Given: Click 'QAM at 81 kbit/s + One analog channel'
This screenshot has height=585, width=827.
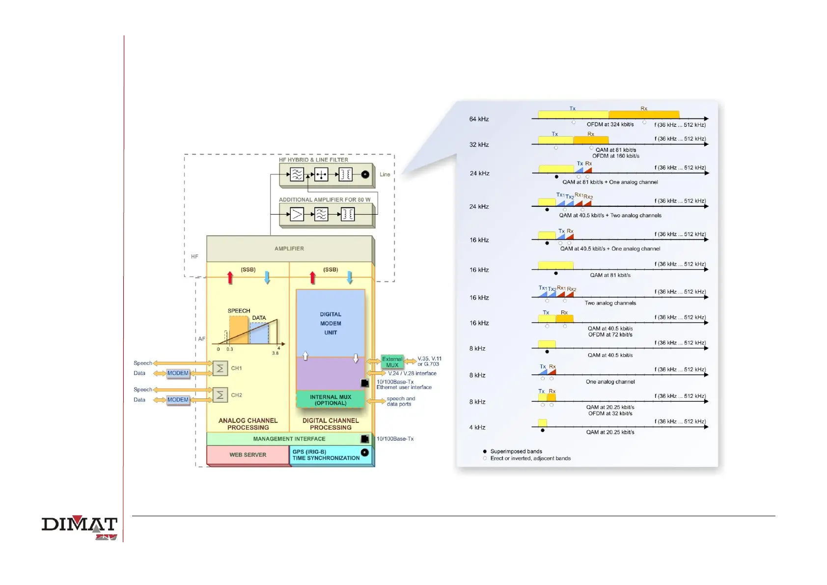Looking at the screenshot, I should [x=610, y=182].
